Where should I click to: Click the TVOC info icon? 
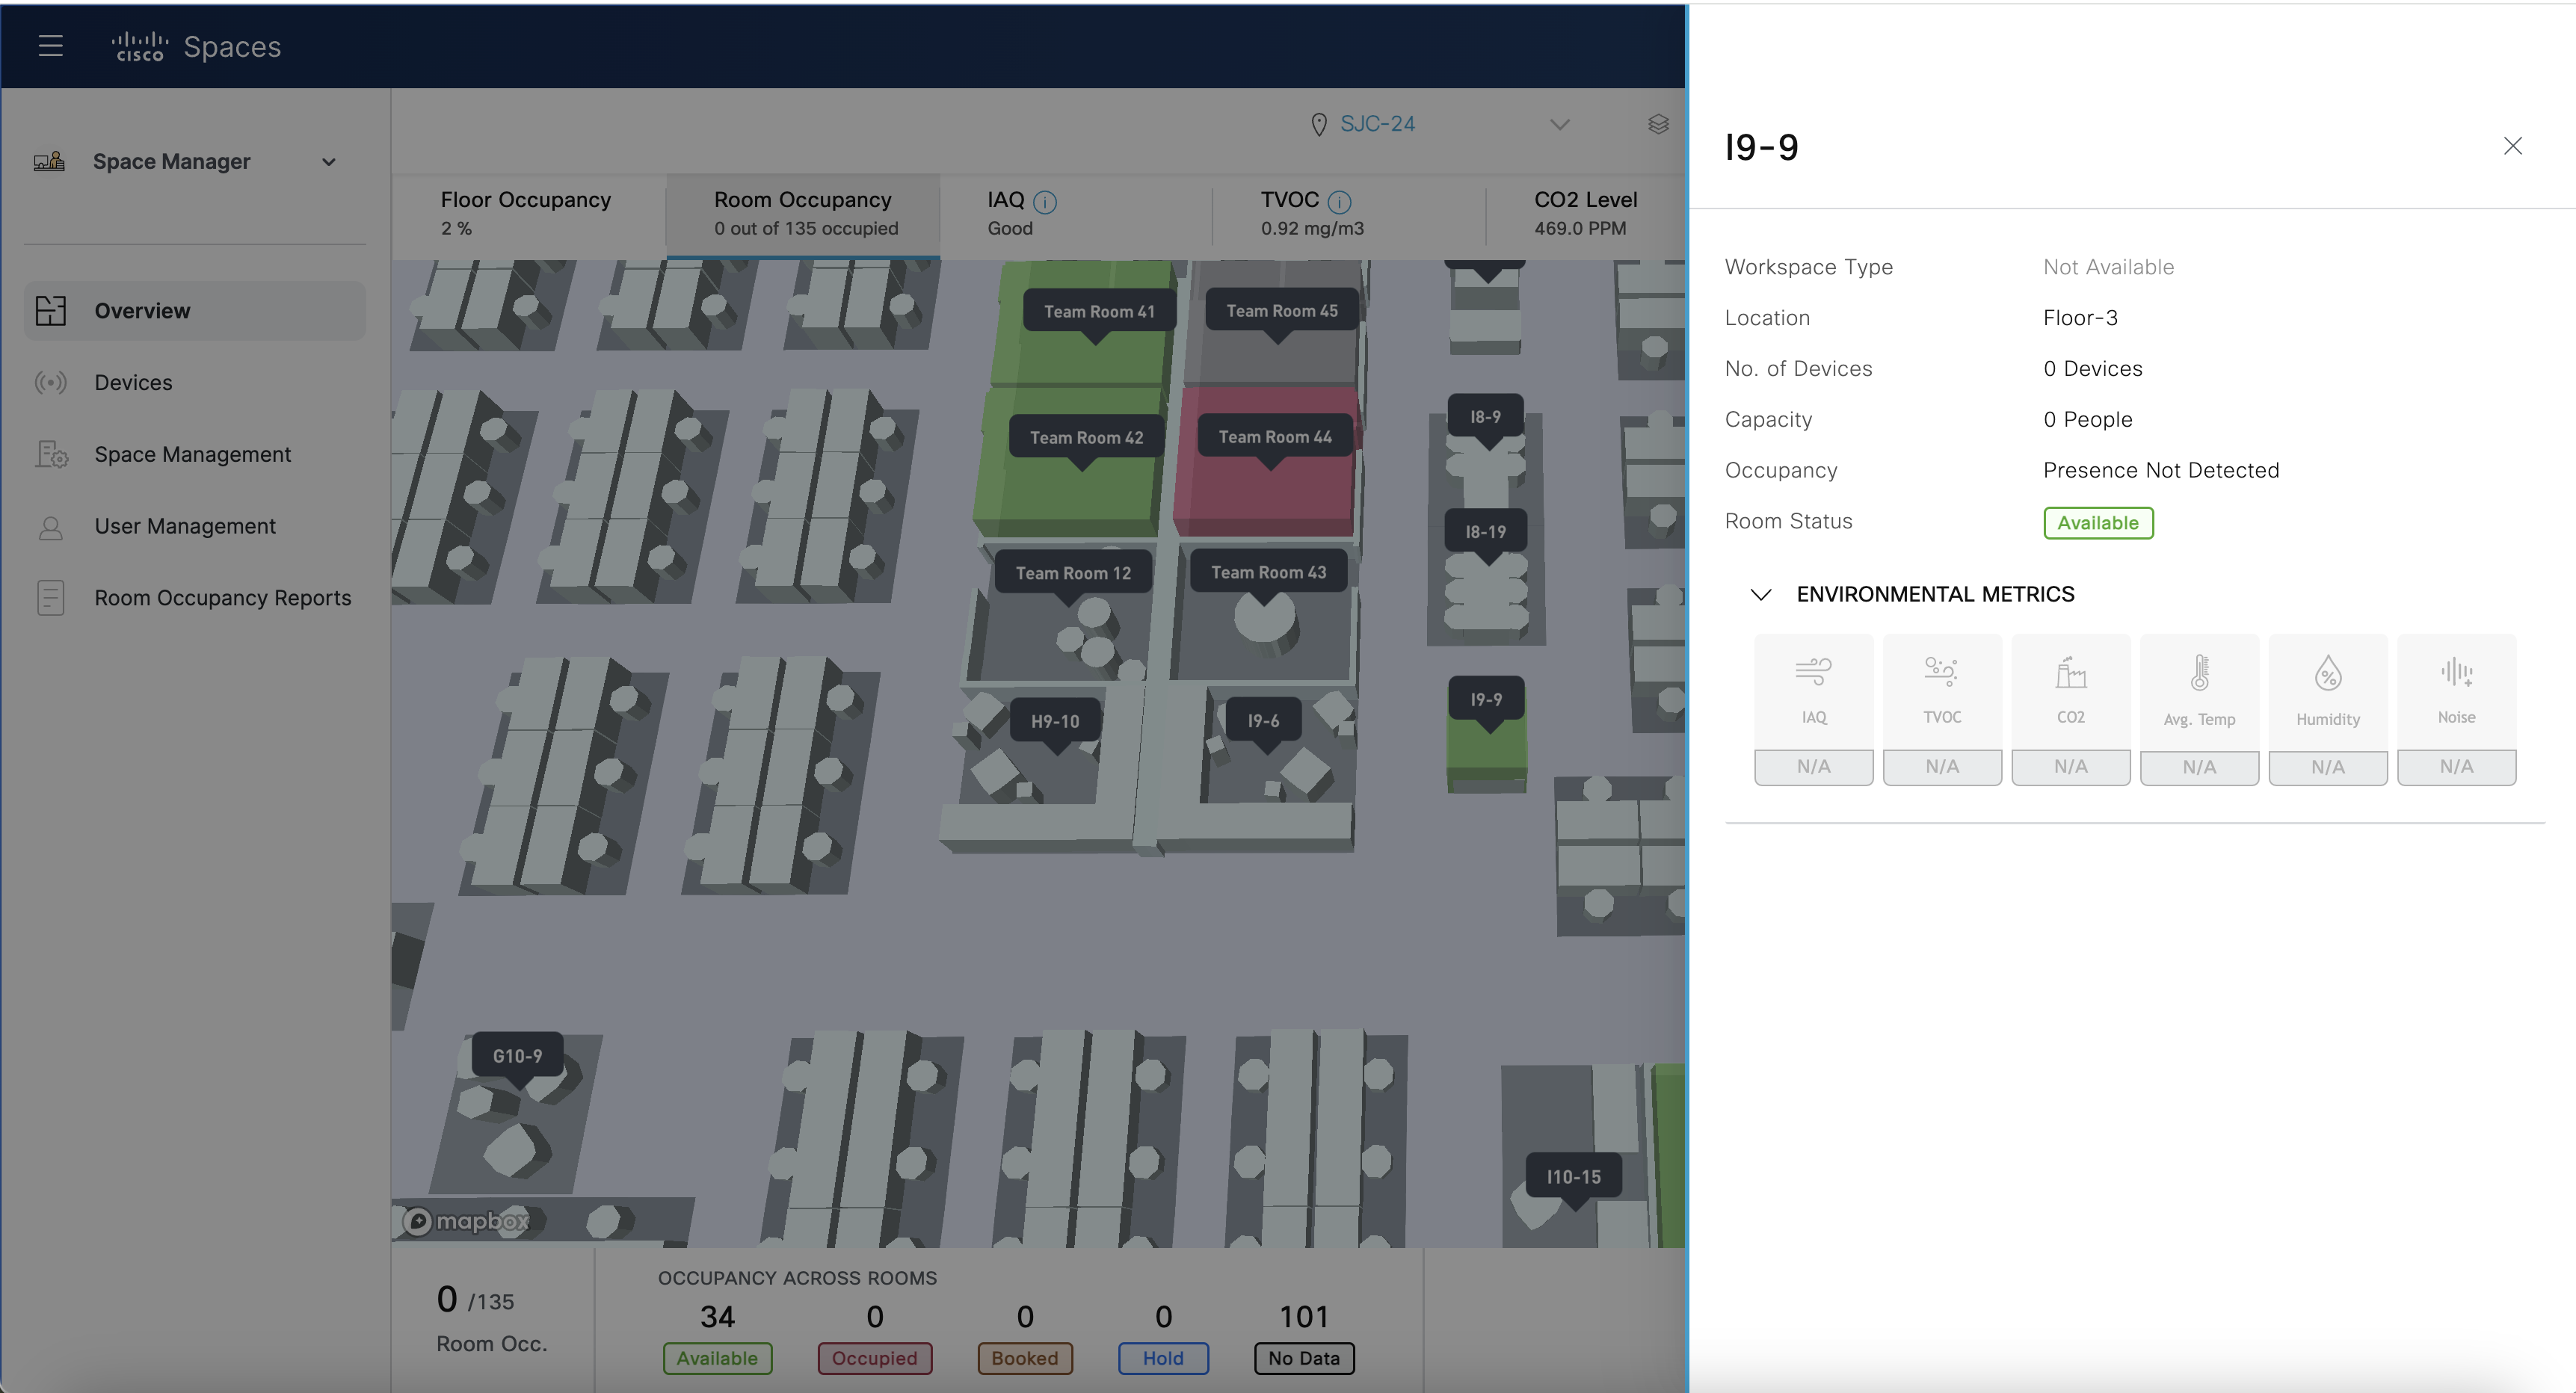click(x=1339, y=202)
